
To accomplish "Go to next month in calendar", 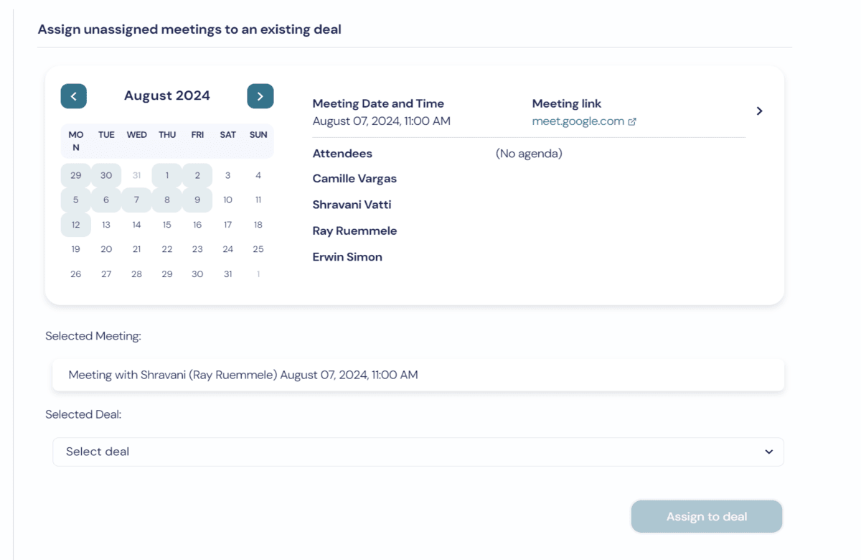I will point(260,96).
